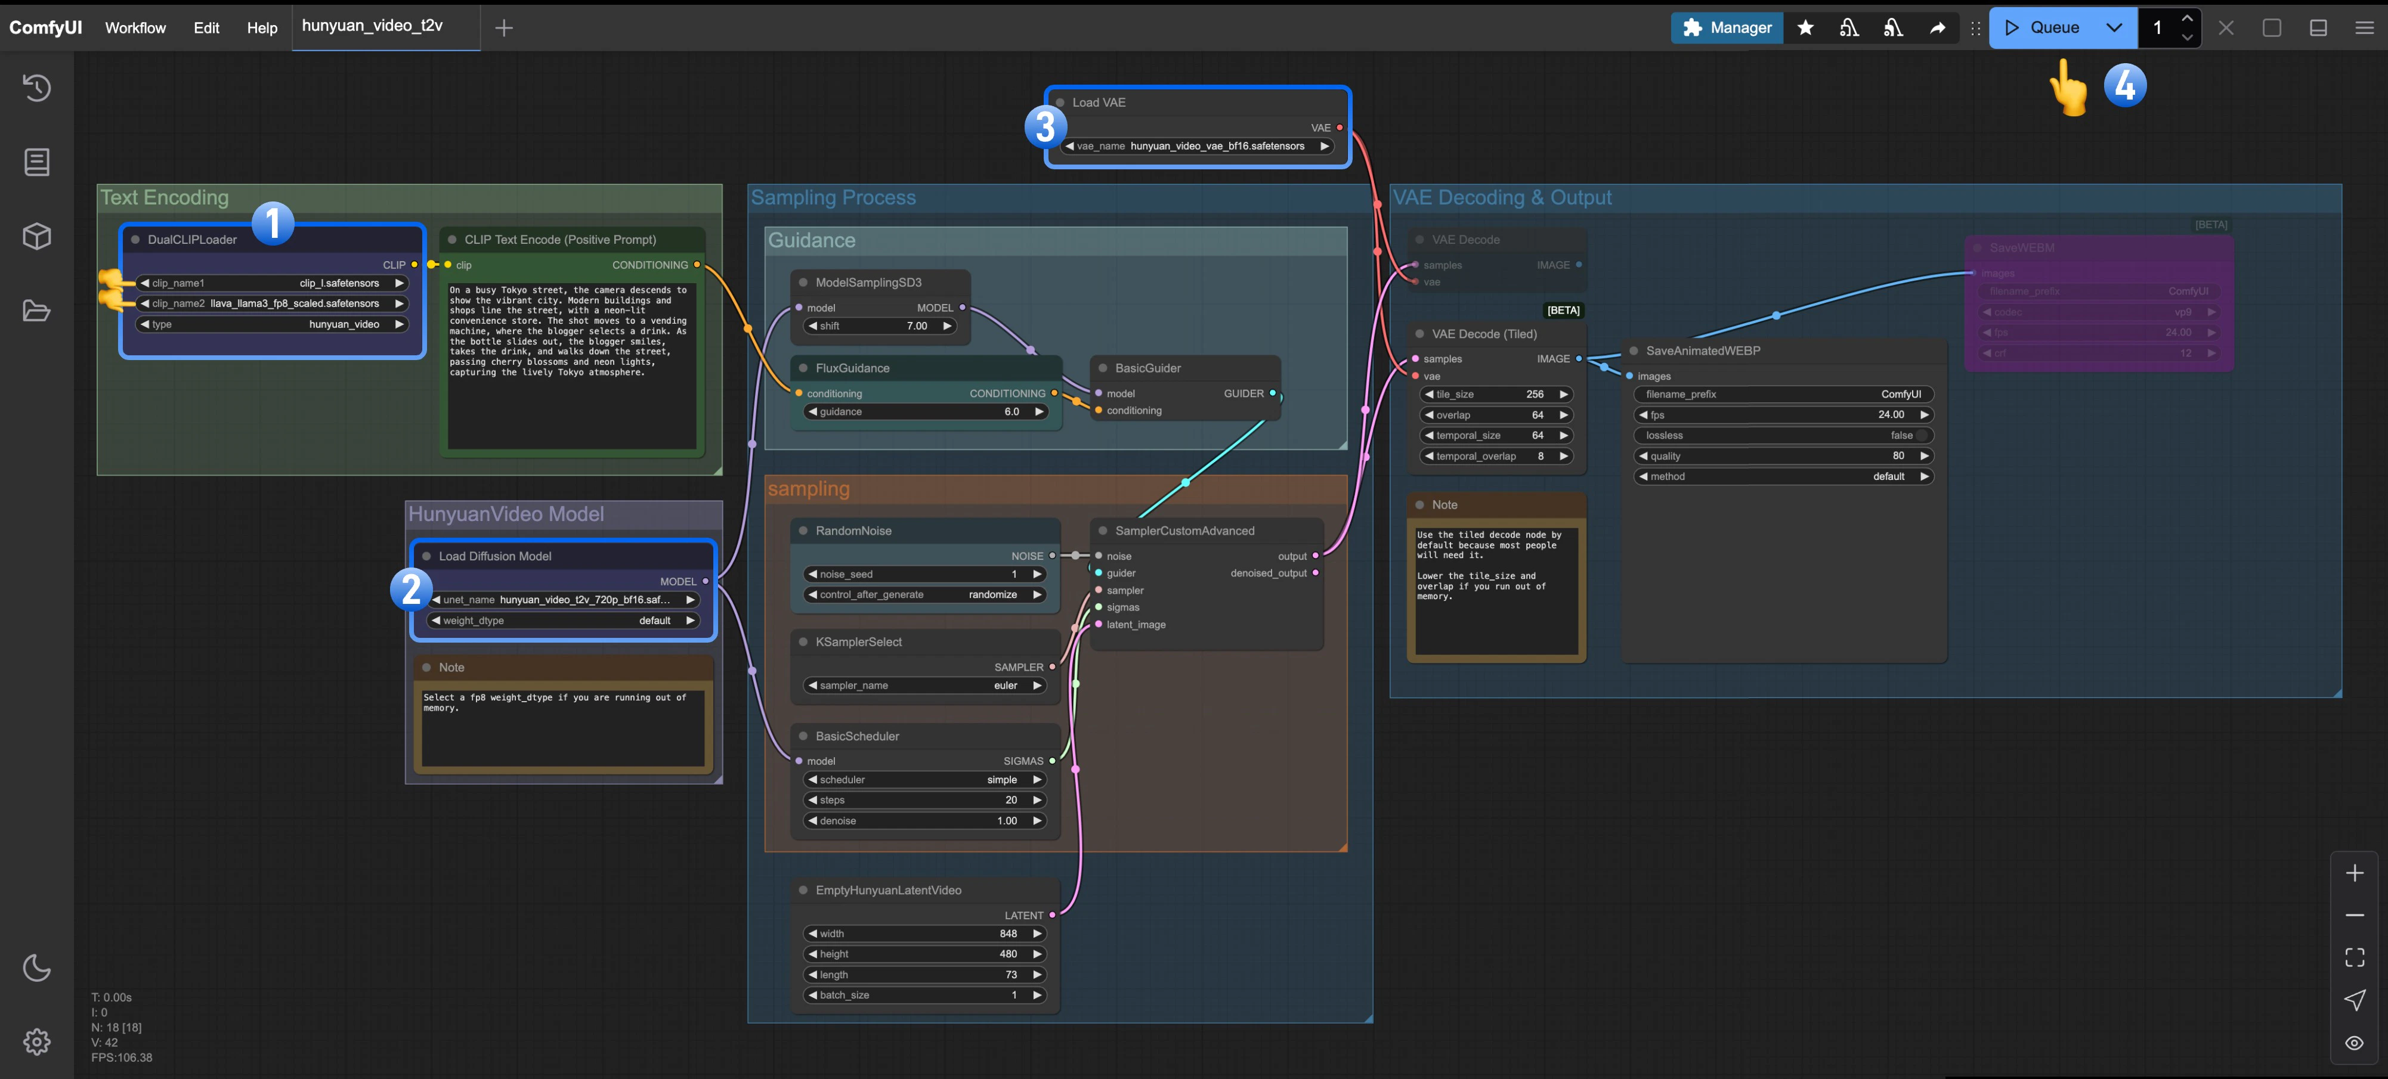Fit the workflow to the screen

click(2355, 957)
